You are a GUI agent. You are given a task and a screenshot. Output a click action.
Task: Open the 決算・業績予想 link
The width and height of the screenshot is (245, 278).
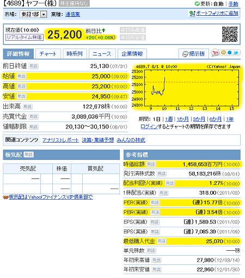pos(97,140)
